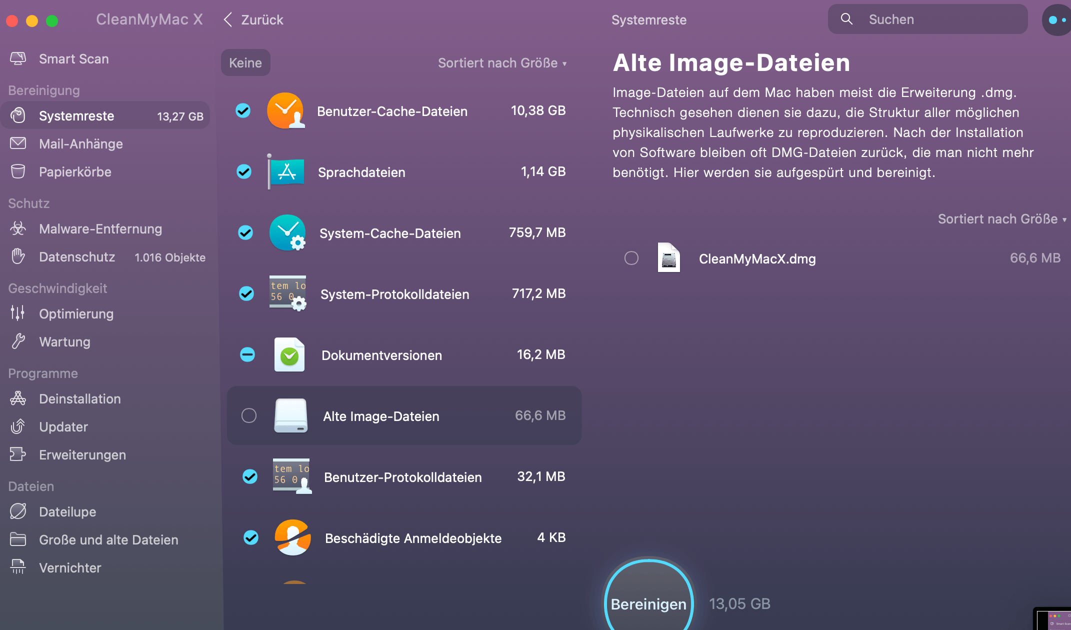Click the 1.016 Objekte count label
The height and width of the screenshot is (630, 1071).
170,257
